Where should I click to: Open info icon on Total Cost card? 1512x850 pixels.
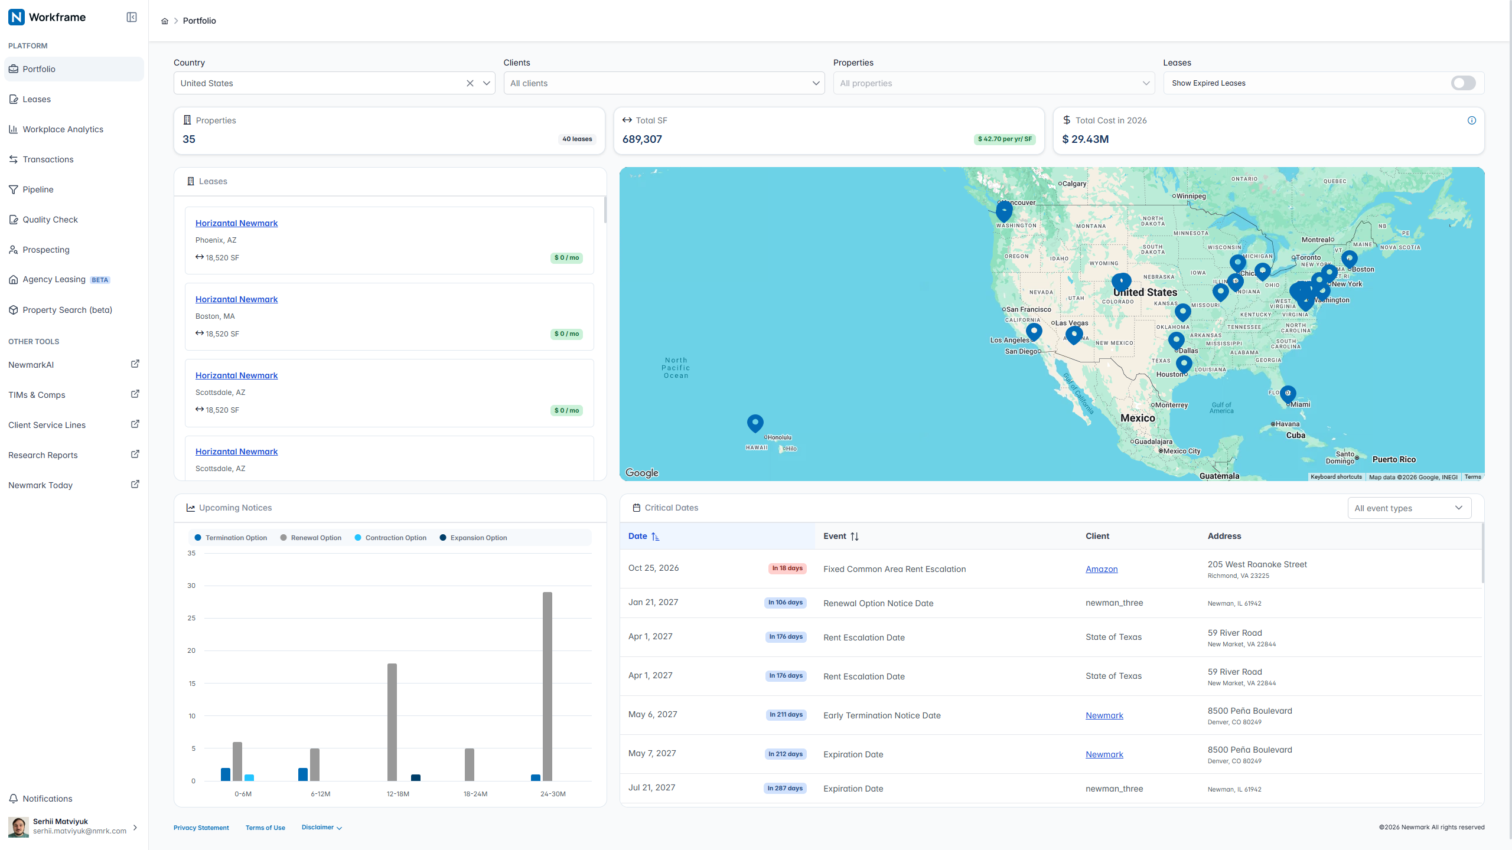[x=1471, y=120]
